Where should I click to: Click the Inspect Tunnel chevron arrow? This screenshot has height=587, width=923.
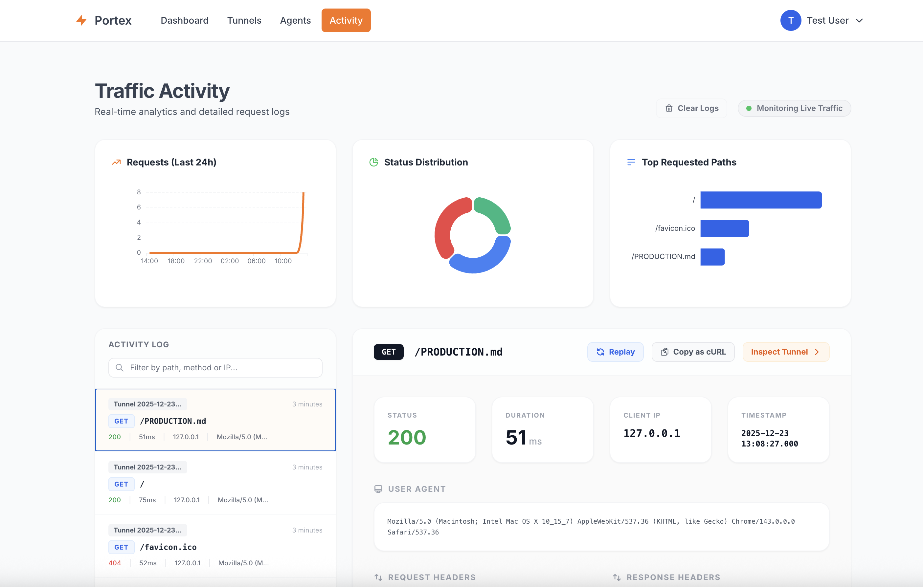[x=817, y=352]
